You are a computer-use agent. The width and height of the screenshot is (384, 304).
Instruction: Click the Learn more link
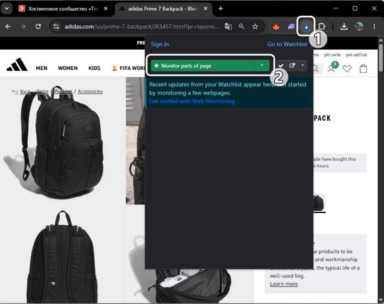tap(284, 284)
